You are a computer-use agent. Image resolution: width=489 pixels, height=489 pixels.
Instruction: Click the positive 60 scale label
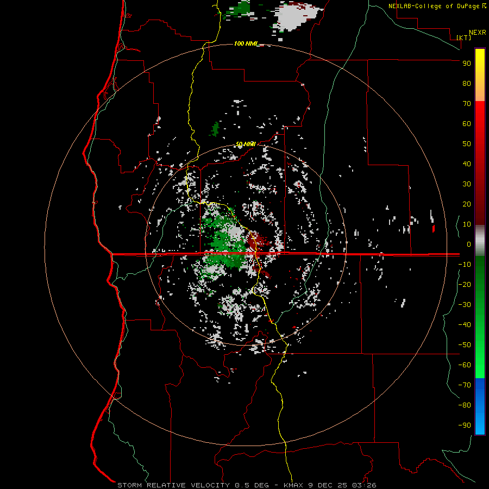pos(467,123)
